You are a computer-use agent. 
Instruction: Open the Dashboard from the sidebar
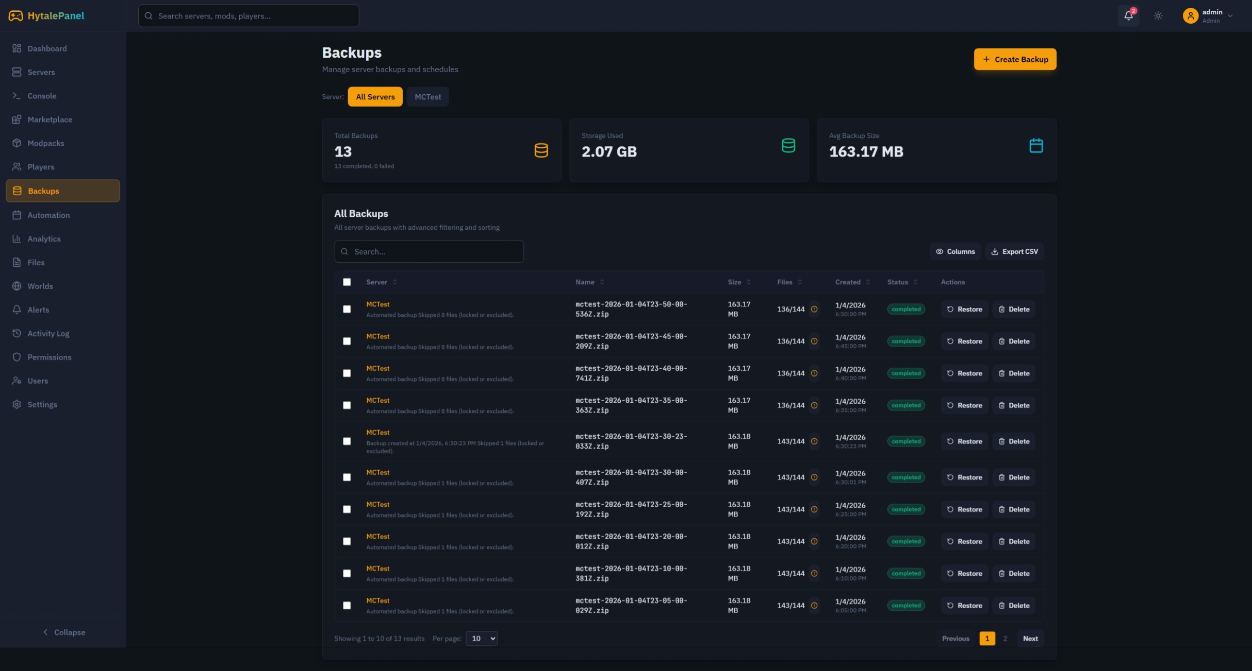click(x=47, y=48)
